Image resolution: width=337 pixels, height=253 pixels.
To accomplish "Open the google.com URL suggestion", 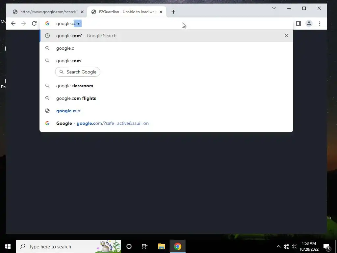I will (x=166, y=111).
